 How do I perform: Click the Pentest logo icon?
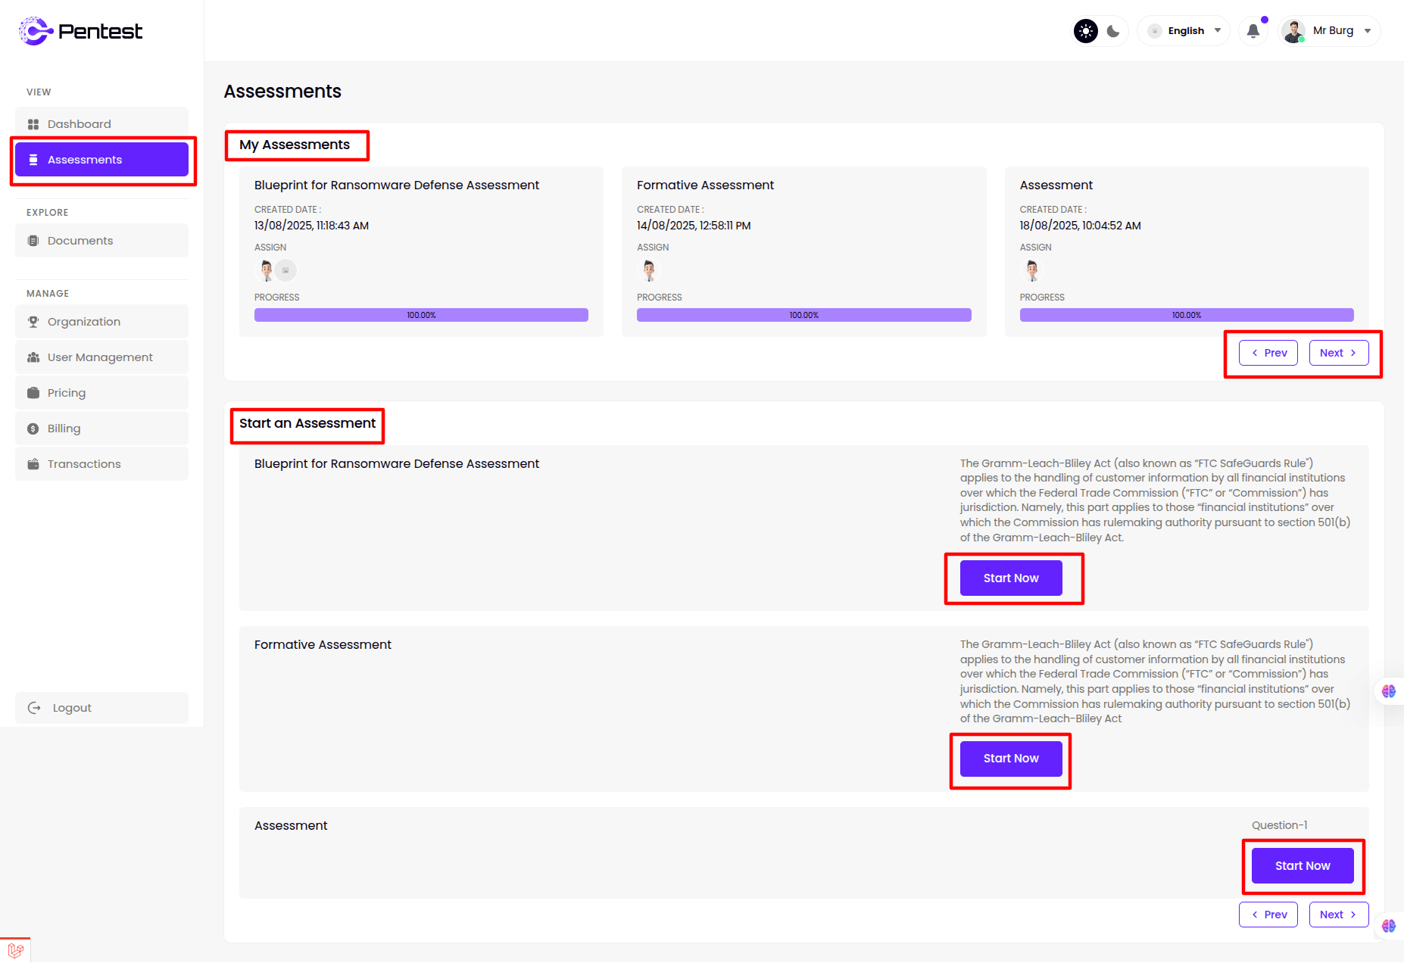(x=35, y=31)
